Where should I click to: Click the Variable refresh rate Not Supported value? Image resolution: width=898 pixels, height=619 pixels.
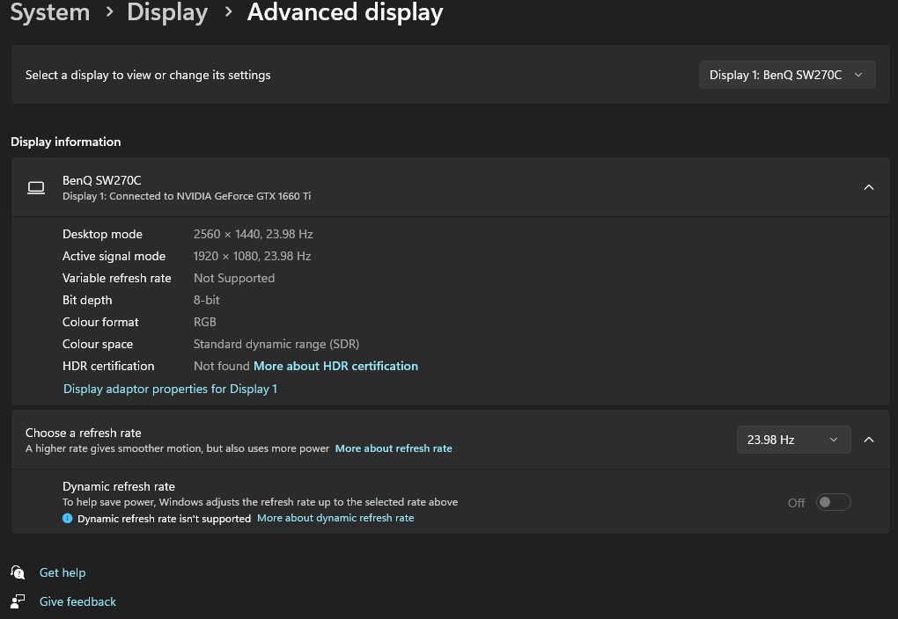(x=234, y=278)
